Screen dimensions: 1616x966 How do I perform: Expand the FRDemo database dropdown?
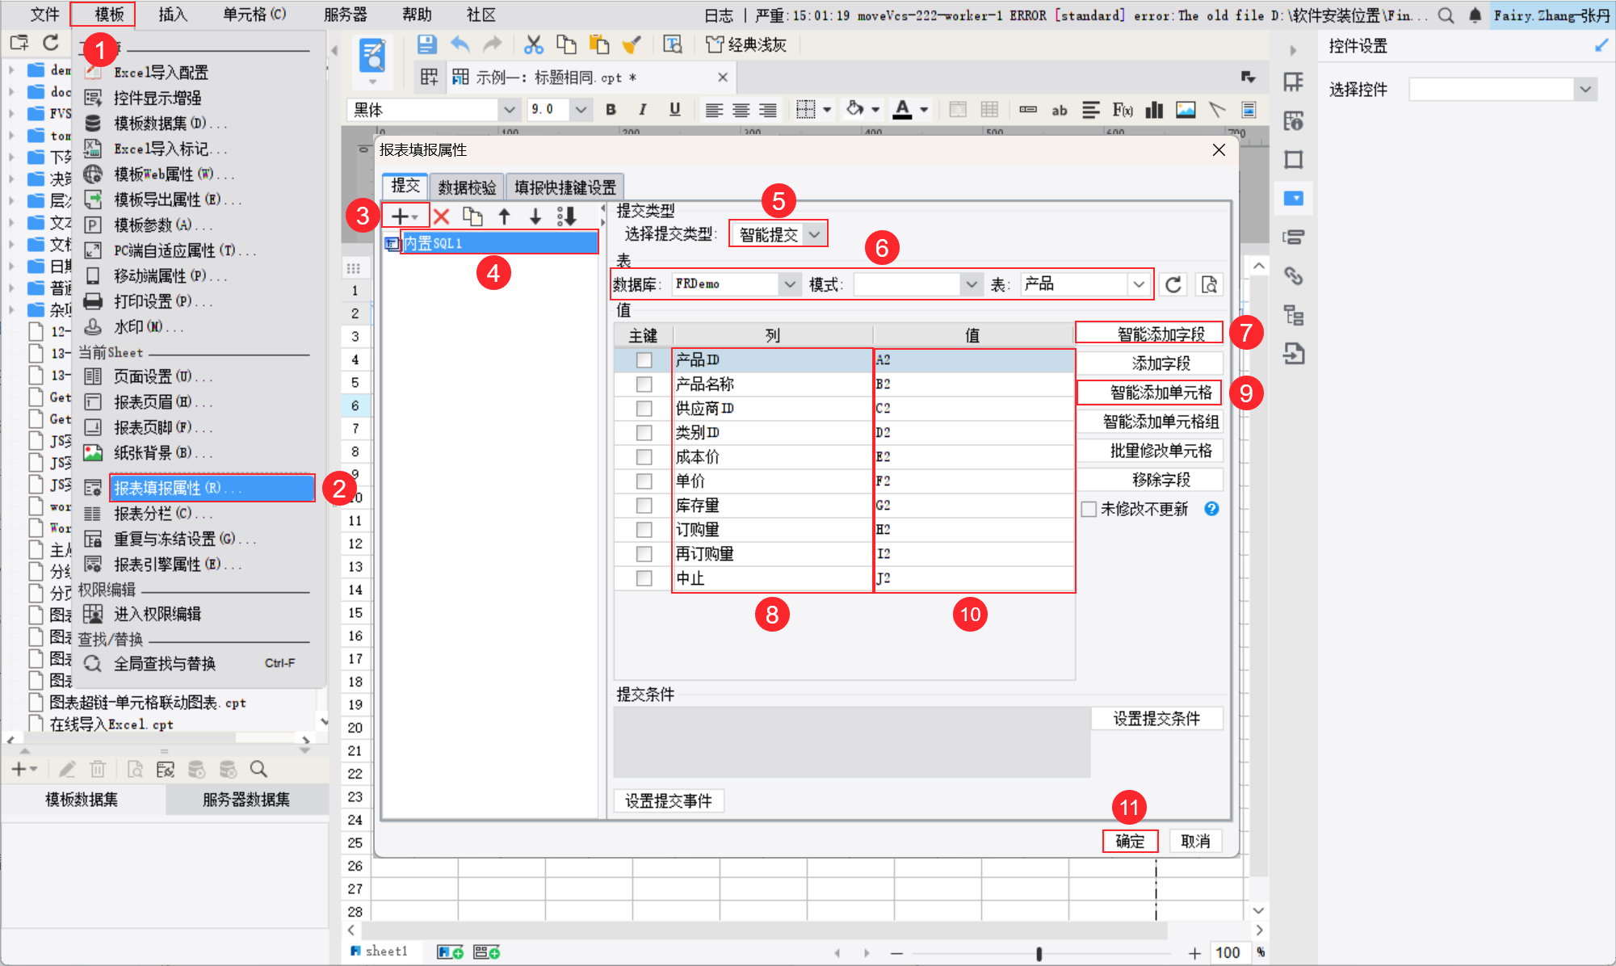coord(789,284)
